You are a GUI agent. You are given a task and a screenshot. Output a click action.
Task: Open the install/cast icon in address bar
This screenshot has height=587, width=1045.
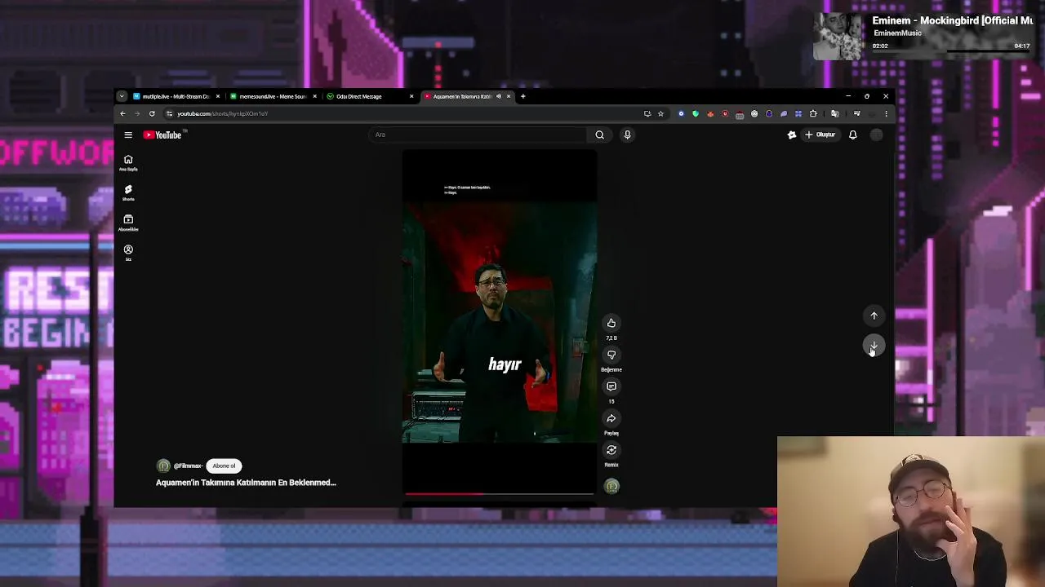pyautogui.click(x=647, y=113)
